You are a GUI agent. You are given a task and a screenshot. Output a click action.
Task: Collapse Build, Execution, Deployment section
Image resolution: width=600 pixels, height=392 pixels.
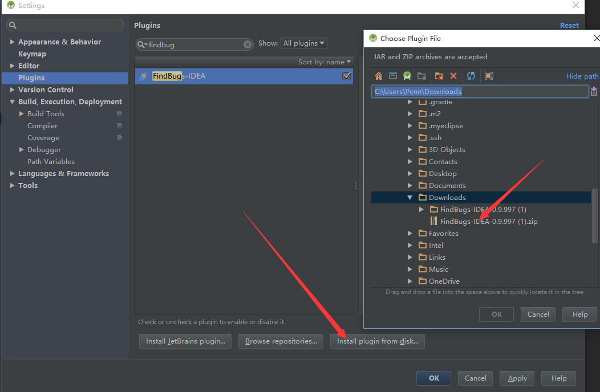pyautogui.click(x=12, y=102)
